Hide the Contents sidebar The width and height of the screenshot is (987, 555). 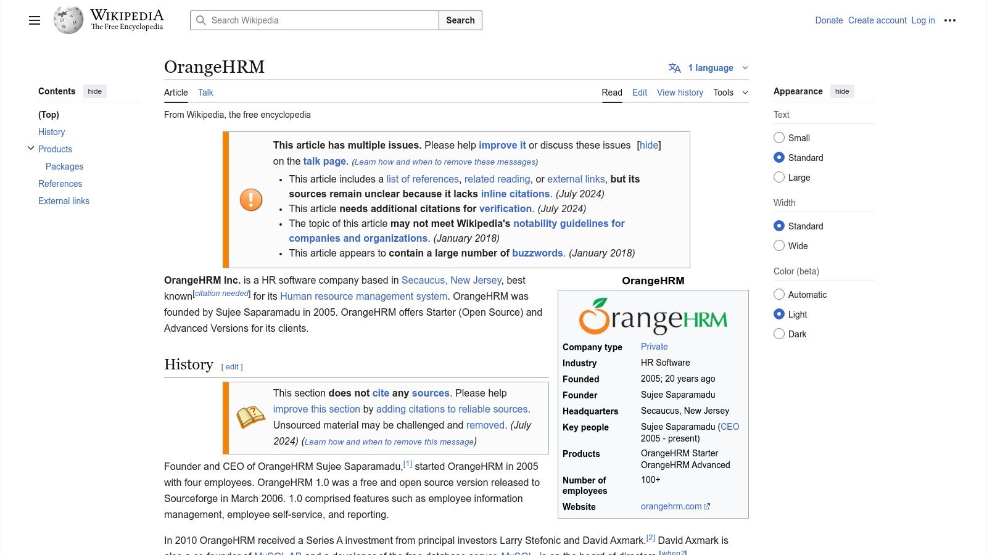94,91
